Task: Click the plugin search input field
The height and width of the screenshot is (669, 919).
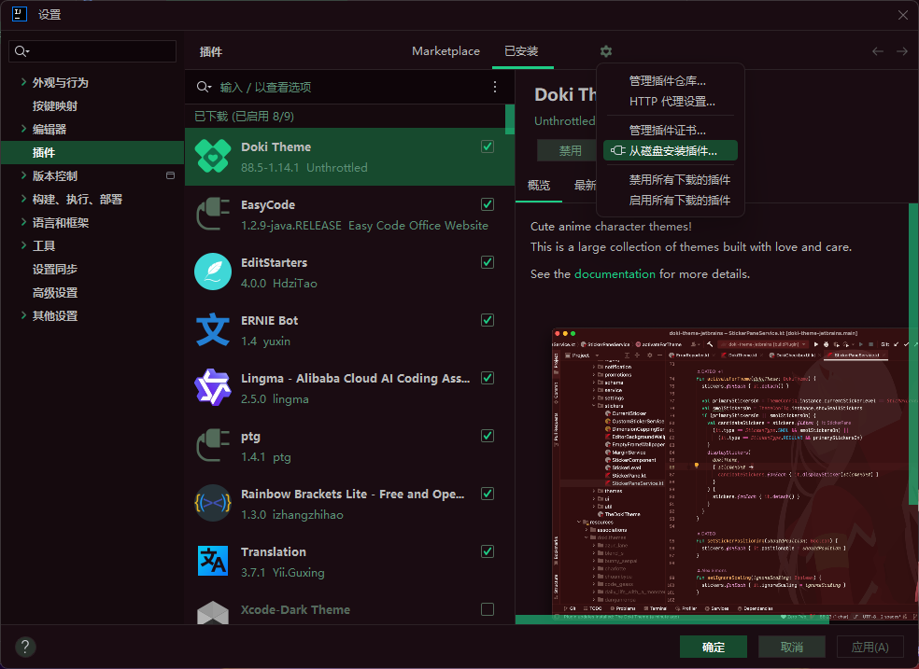Action: (352, 87)
